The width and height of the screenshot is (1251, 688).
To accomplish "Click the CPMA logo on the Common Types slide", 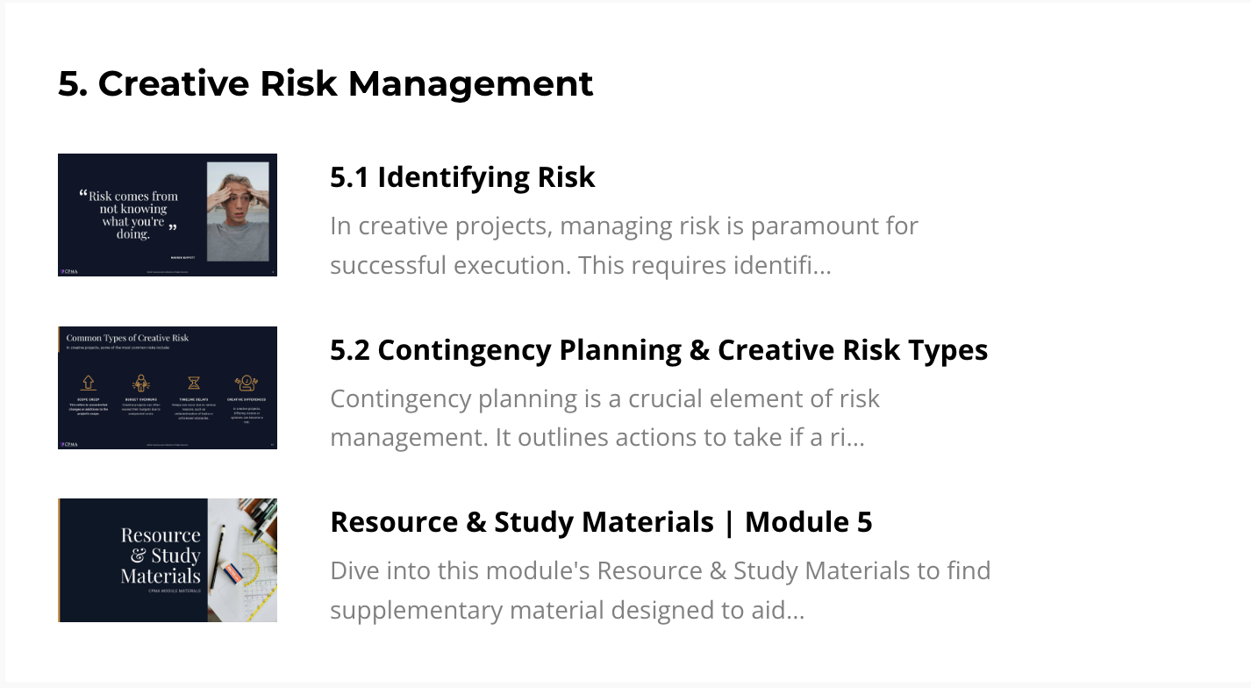I will click(69, 444).
